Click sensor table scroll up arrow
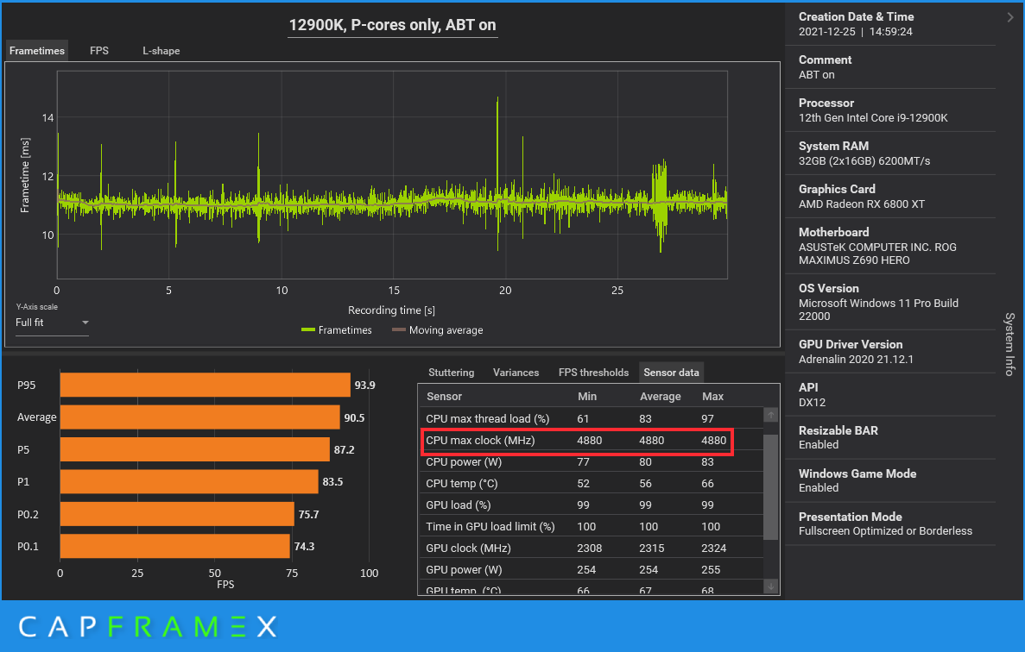This screenshot has height=652, width=1025. (771, 415)
